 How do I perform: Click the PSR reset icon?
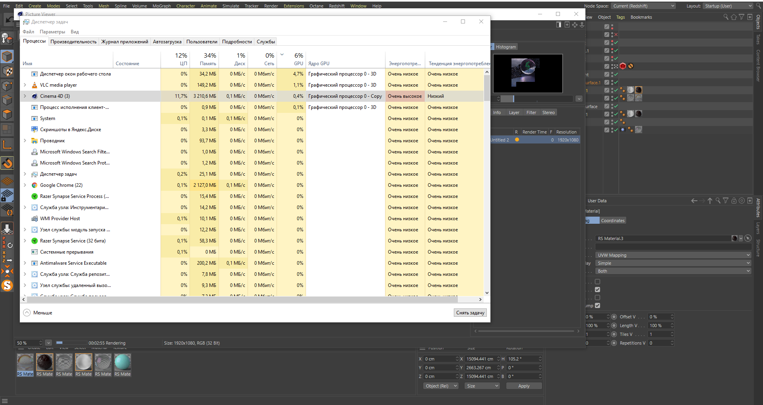pyautogui.click(x=7, y=242)
